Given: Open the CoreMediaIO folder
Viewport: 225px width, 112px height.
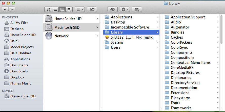Looking at the screenshot, I should 191,68.
